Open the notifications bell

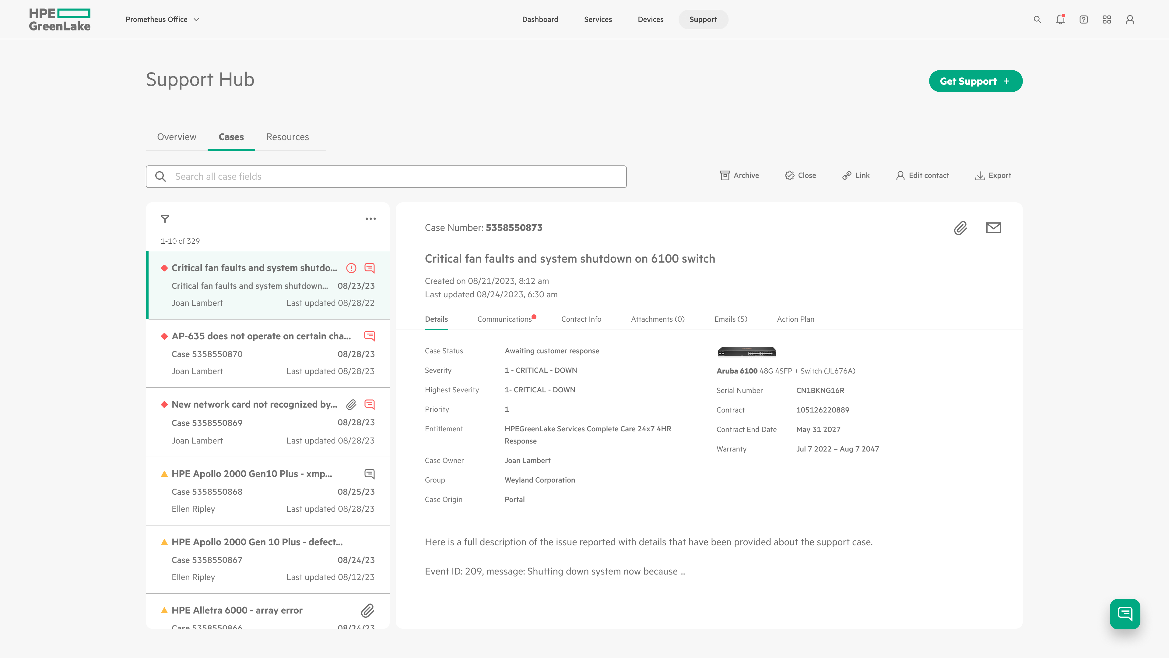coord(1061,19)
